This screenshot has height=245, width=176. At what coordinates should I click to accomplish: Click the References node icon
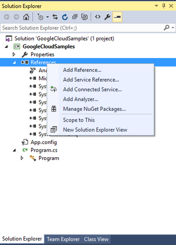point(25,62)
